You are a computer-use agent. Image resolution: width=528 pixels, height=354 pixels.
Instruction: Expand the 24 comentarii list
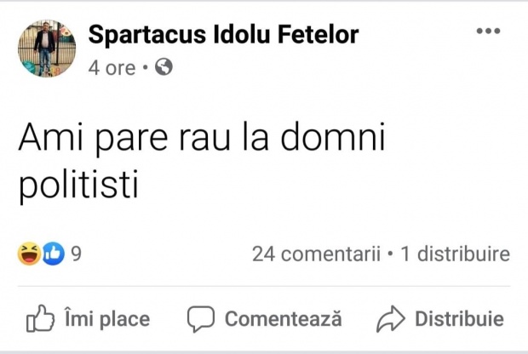[x=316, y=254]
